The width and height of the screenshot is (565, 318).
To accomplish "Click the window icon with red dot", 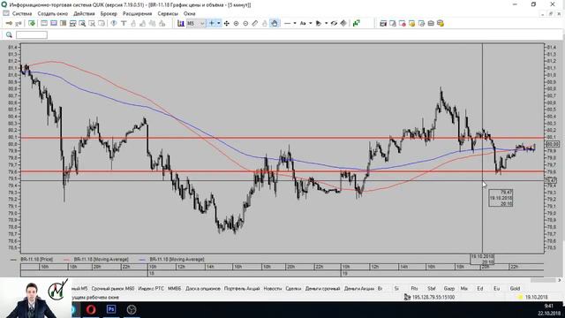I will pos(403,24).
